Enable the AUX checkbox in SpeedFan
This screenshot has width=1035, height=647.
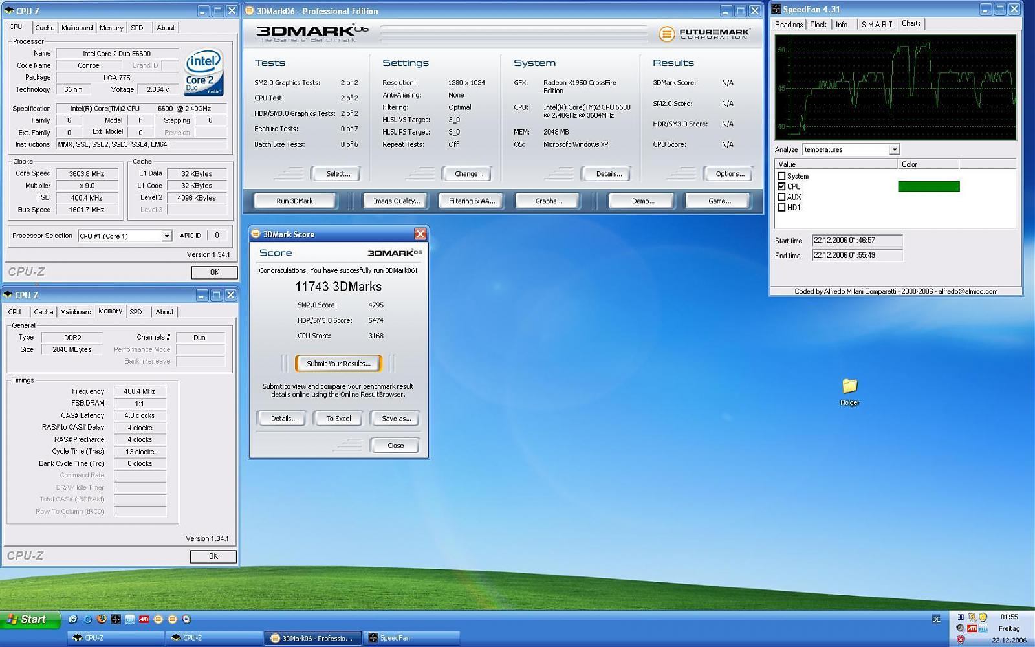pyautogui.click(x=781, y=197)
